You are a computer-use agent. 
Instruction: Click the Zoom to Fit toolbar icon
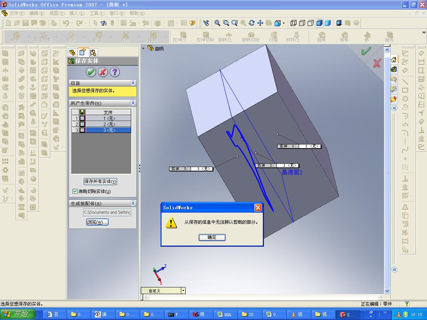tap(217, 23)
